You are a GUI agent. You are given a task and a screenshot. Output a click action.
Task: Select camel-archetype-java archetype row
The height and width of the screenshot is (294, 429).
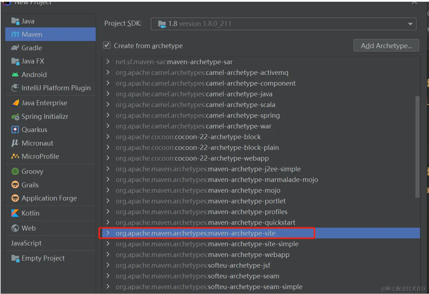261,94
